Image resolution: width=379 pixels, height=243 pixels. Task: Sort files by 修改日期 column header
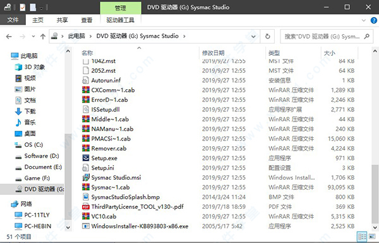tap(214, 53)
